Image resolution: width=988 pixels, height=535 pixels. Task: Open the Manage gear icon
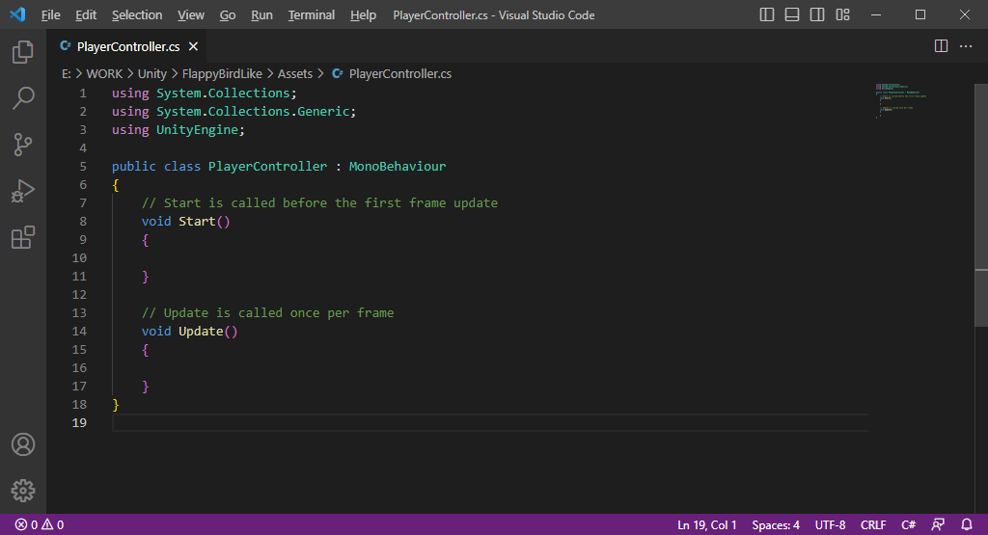click(23, 491)
